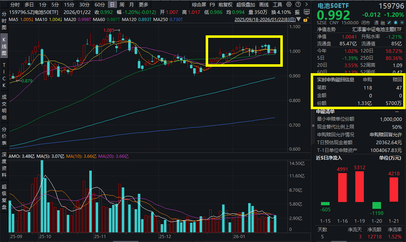
Task: Click the 2025/09/18-2026/01/22 date range label
Action: tap(265, 19)
